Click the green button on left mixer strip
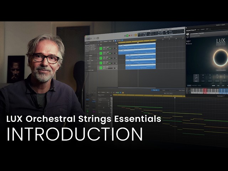Viewport: 228px width, 171px height. tap(88, 112)
